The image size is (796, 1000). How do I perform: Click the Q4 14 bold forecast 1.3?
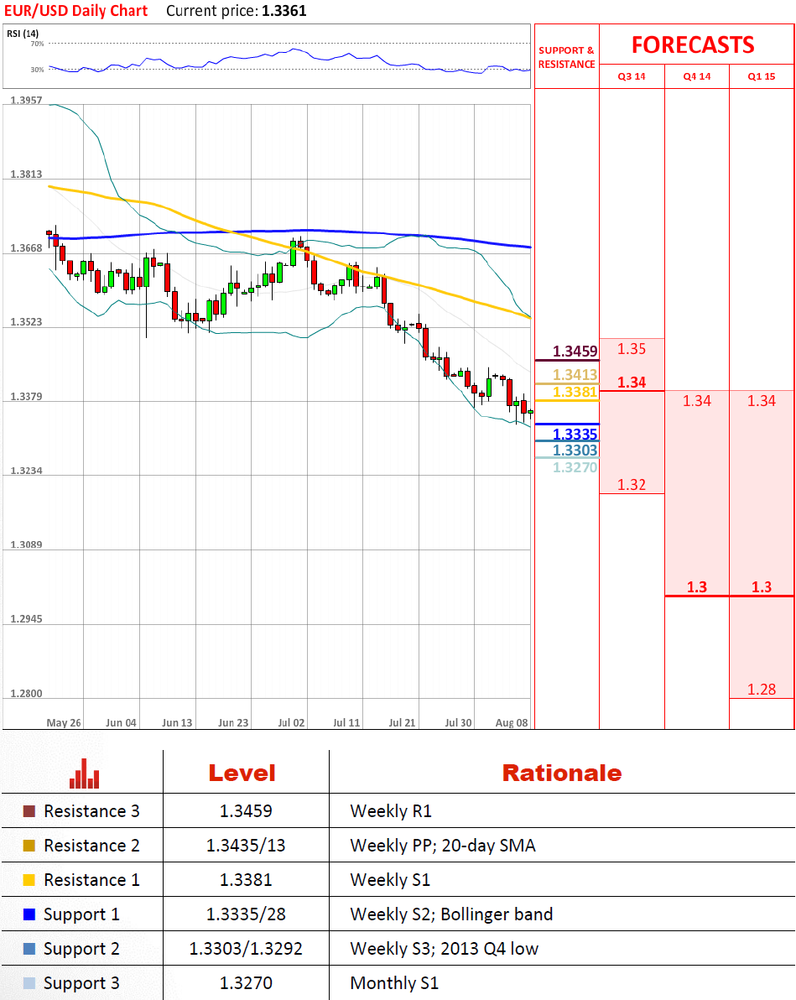pyautogui.click(x=696, y=586)
